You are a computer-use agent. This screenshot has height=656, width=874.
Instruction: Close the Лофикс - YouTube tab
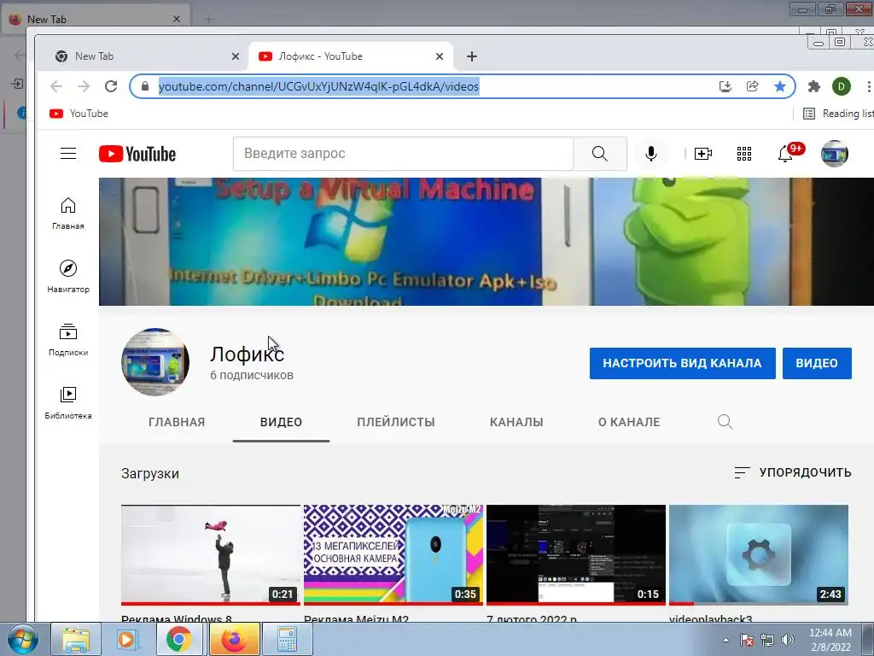(x=440, y=56)
